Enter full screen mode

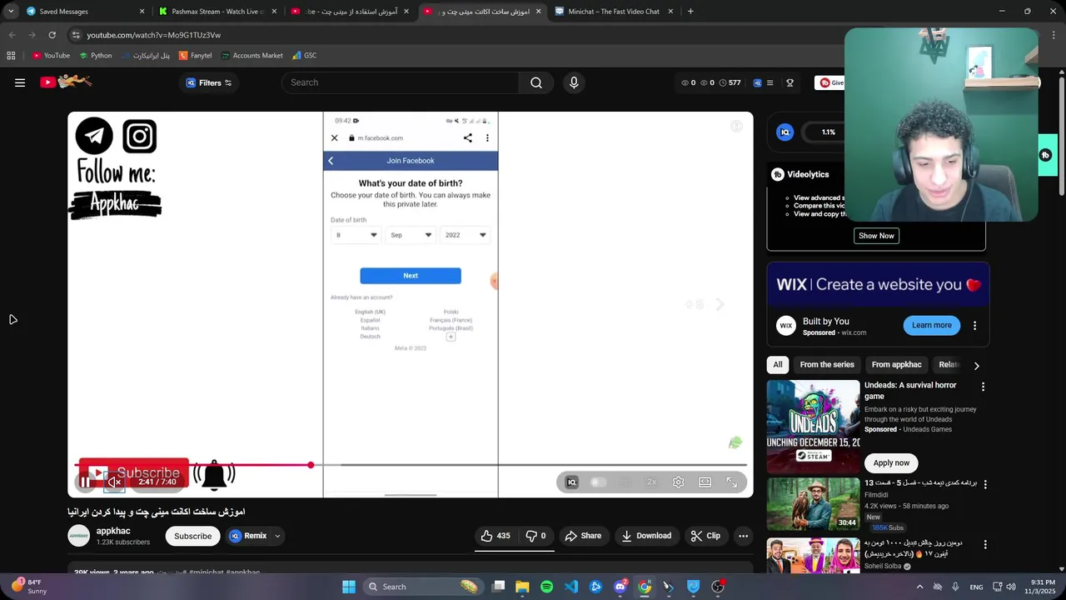(x=732, y=482)
